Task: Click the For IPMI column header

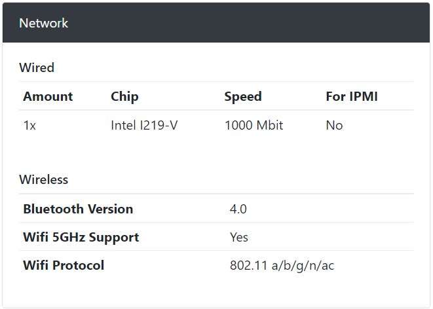Action: [352, 96]
